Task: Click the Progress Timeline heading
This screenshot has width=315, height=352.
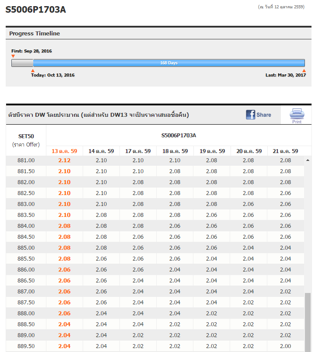Action: [35, 33]
